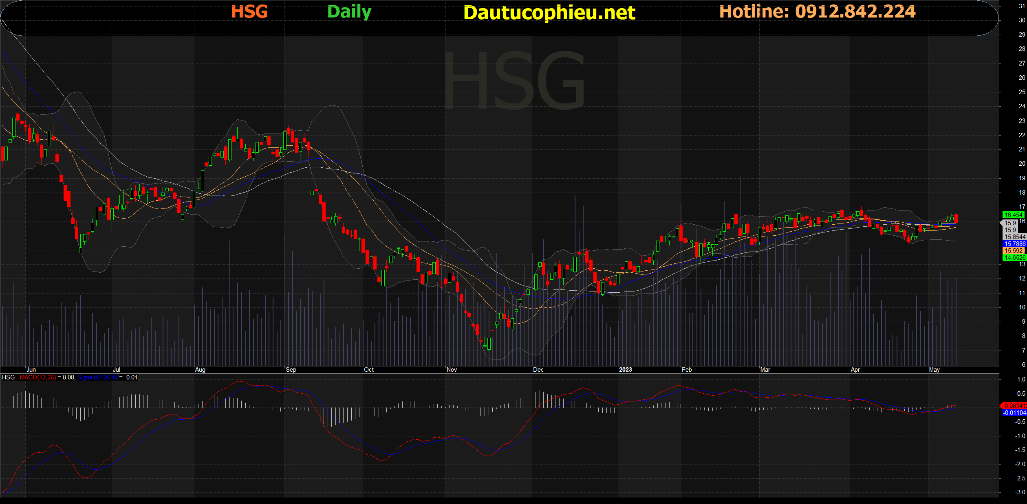Click the gray 15.8544 price label
This screenshot has height=504, width=1027.
(1014, 237)
